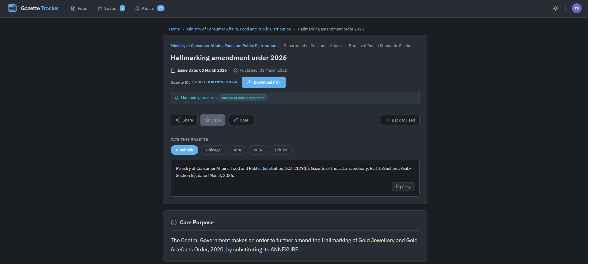Click the Alerts count badge showing 70
Viewport: 590px width, 264px height.
tap(161, 8)
